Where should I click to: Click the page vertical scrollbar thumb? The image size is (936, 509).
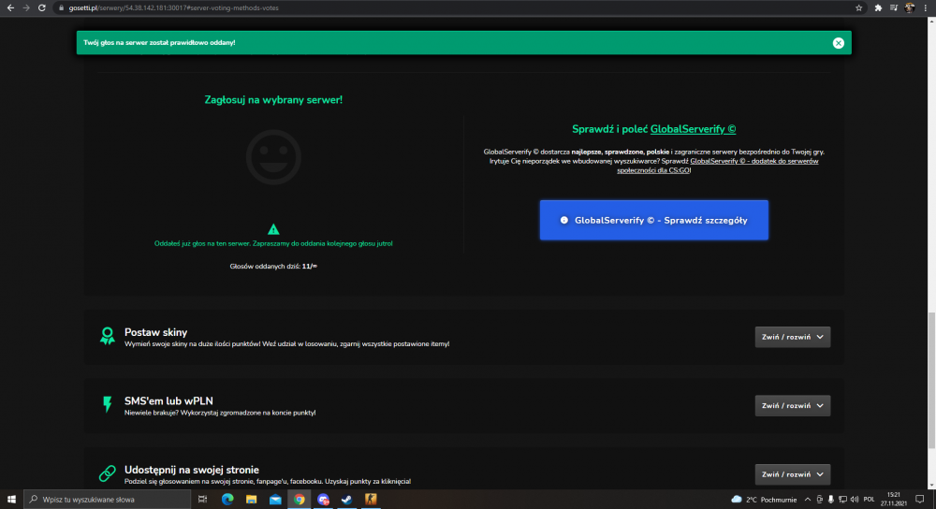pyautogui.click(x=930, y=380)
